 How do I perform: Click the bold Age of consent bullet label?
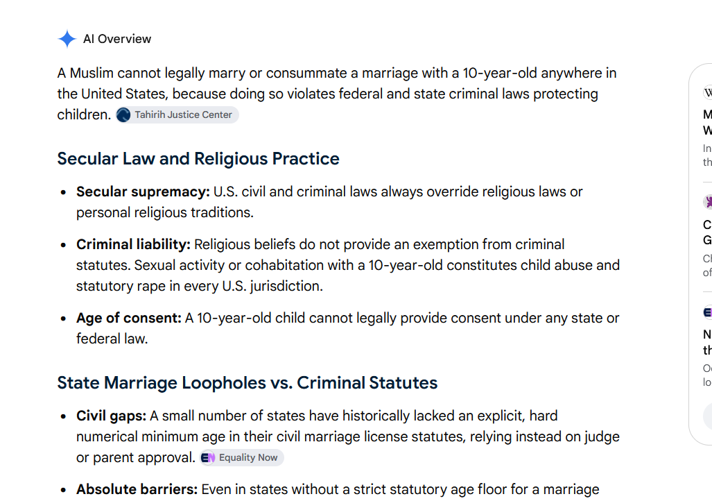coord(129,319)
